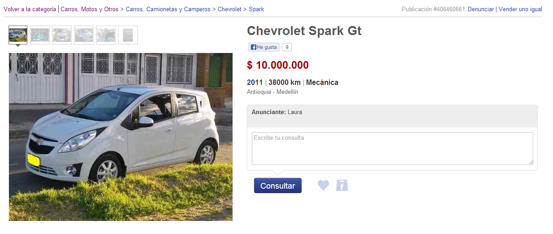The height and width of the screenshot is (234, 553).
Task: View the dashboard display thumbnail
Action: [40, 35]
